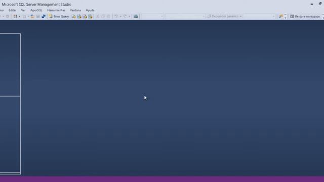
Task: Expand the Redo history dropdown arrow
Action: (x=130, y=16)
